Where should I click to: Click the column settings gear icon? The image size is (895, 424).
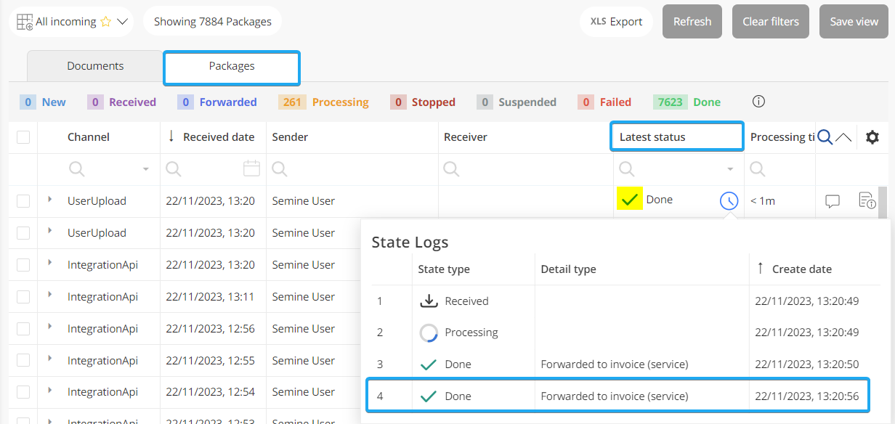click(872, 137)
